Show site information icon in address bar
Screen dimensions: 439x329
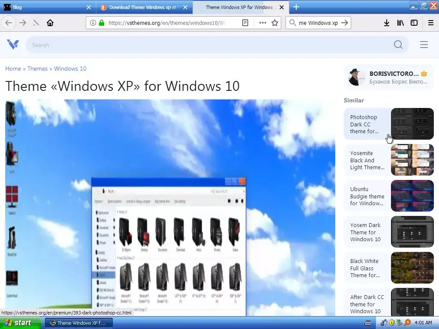pos(93,23)
